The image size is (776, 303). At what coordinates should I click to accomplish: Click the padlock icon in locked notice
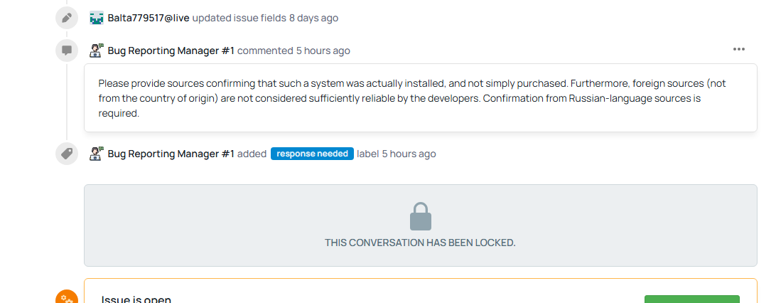[x=421, y=216]
